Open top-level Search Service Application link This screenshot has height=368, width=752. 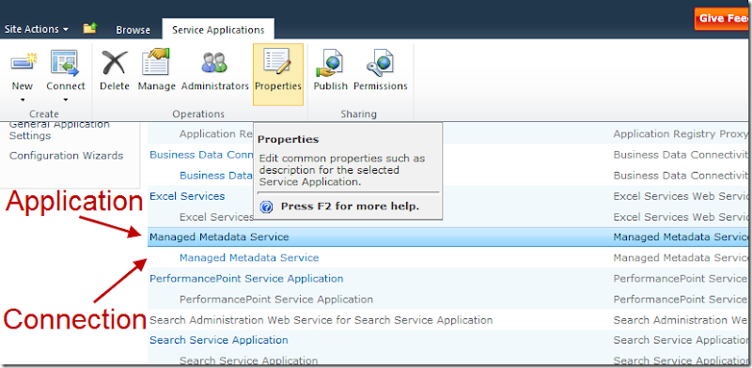(219, 340)
